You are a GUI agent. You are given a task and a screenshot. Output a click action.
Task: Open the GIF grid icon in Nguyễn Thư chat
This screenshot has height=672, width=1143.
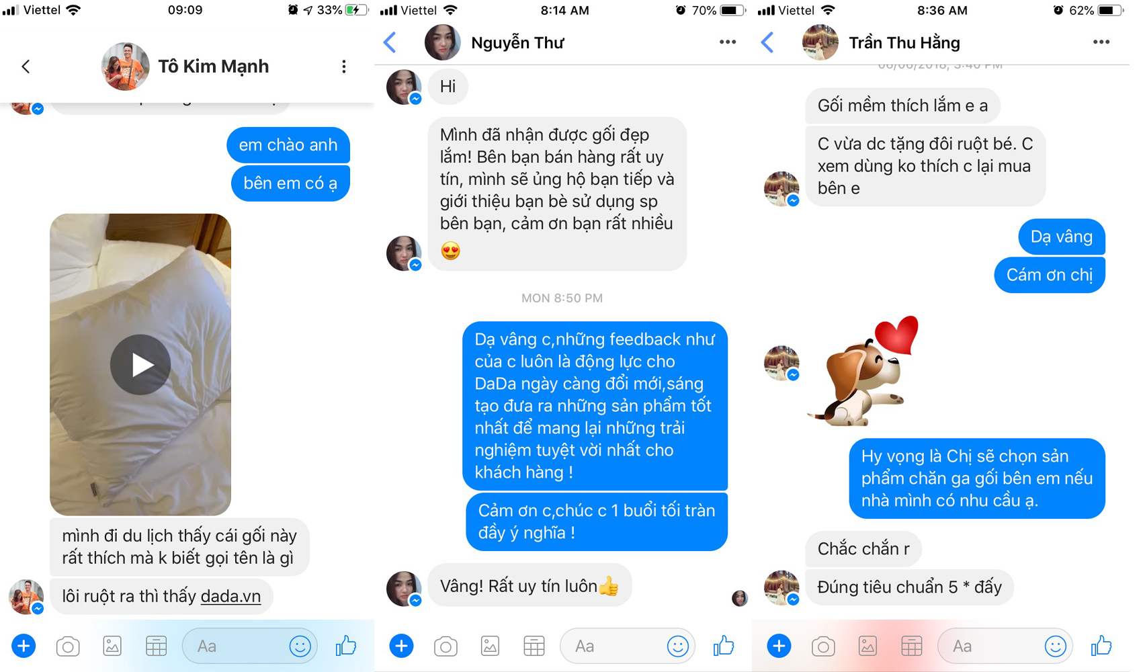click(534, 646)
